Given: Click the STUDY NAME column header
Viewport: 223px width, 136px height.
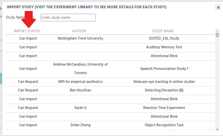Looking at the screenshot, I should tap(163, 31).
